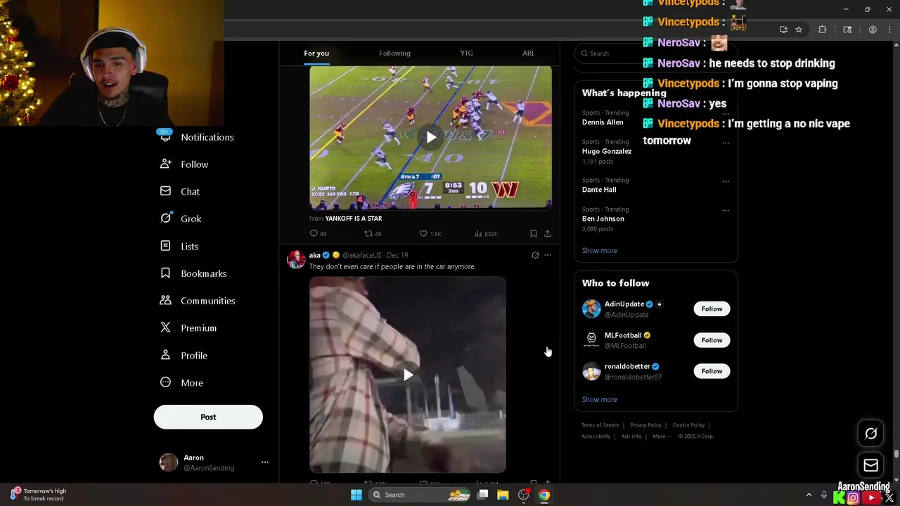Viewport: 900px width, 506px height.
Task: Play the football game video
Action: (430, 138)
